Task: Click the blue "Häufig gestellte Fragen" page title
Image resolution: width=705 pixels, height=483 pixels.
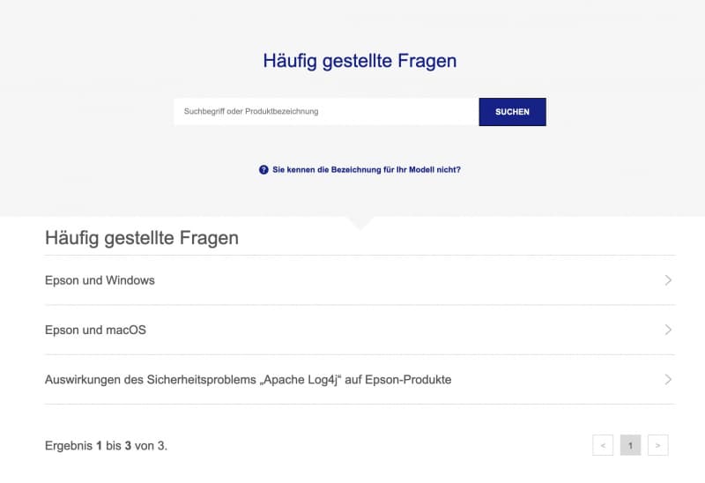Action: (360, 61)
